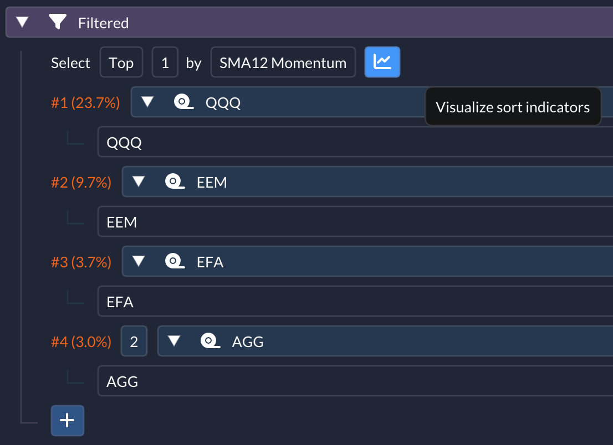The height and width of the screenshot is (445, 613).
Task: Collapse the EEM group triangle
Action: 139,182
